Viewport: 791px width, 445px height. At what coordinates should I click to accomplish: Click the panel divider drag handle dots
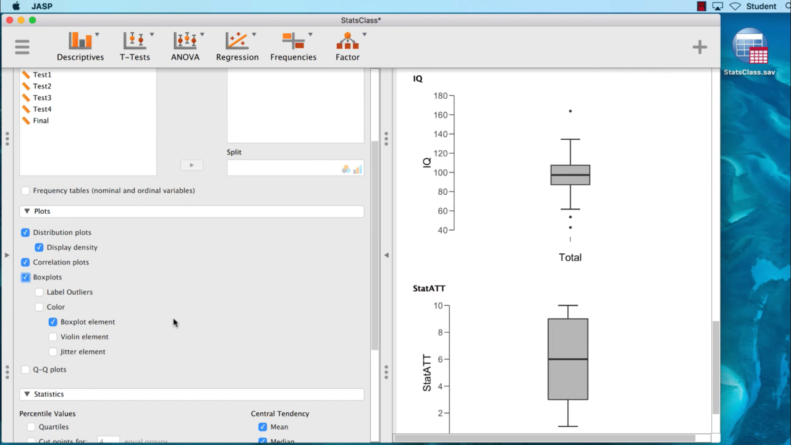(x=386, y=138)
